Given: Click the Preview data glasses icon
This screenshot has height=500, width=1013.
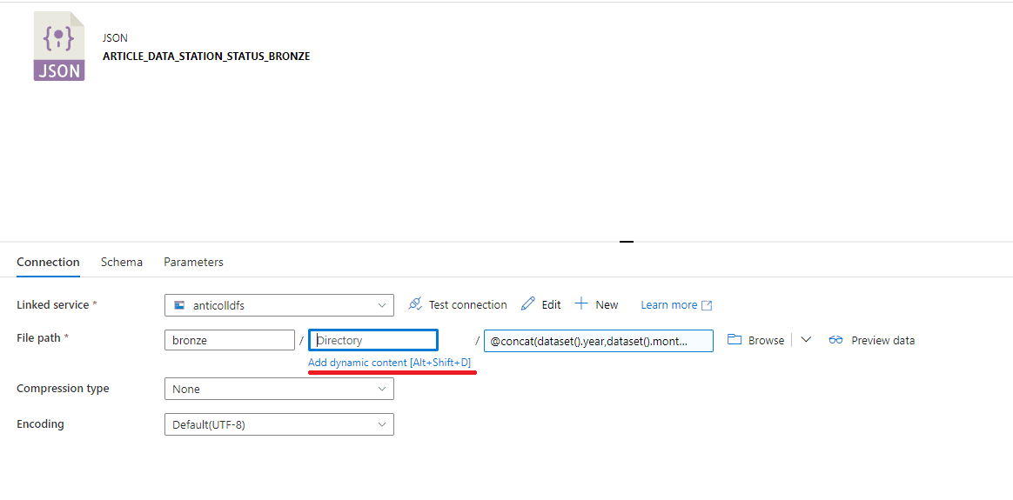Looking at the screenshot, I should pos(835,340).
